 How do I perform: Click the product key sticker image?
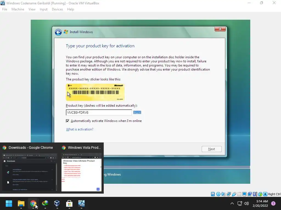coord(95,92)
